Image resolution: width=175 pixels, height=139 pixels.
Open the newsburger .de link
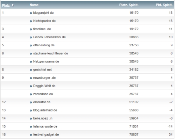point(44,78)
